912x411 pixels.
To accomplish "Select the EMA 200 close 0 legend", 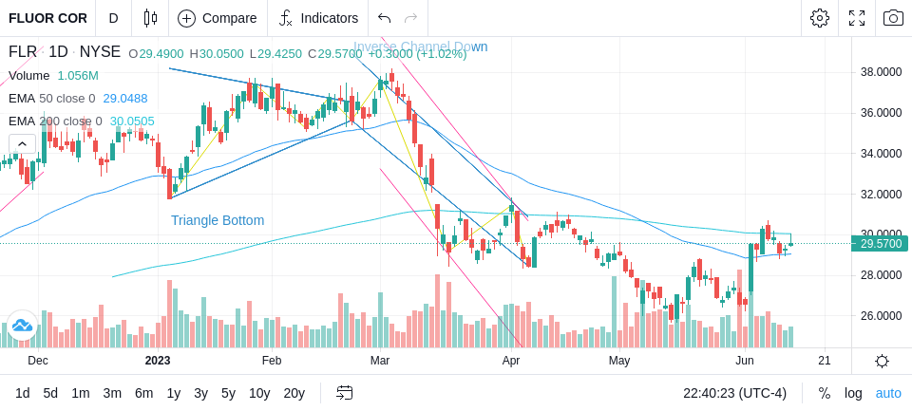I will (x=55, y=121).
